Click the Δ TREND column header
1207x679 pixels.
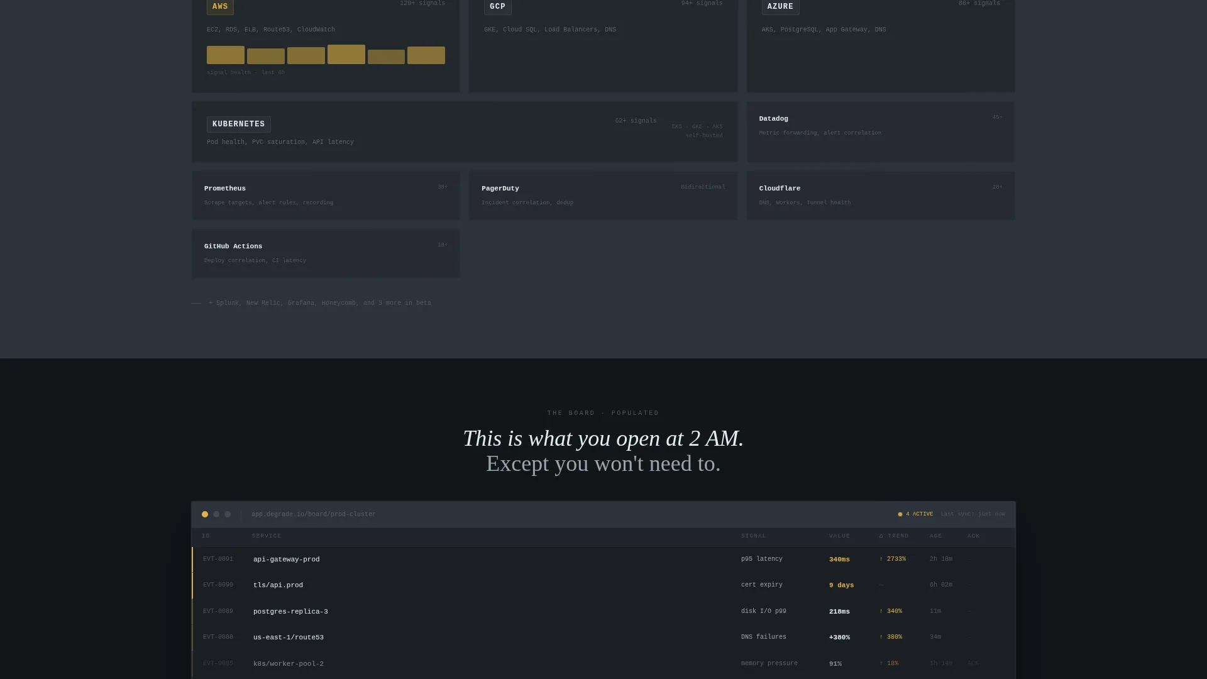pos(894,536)
